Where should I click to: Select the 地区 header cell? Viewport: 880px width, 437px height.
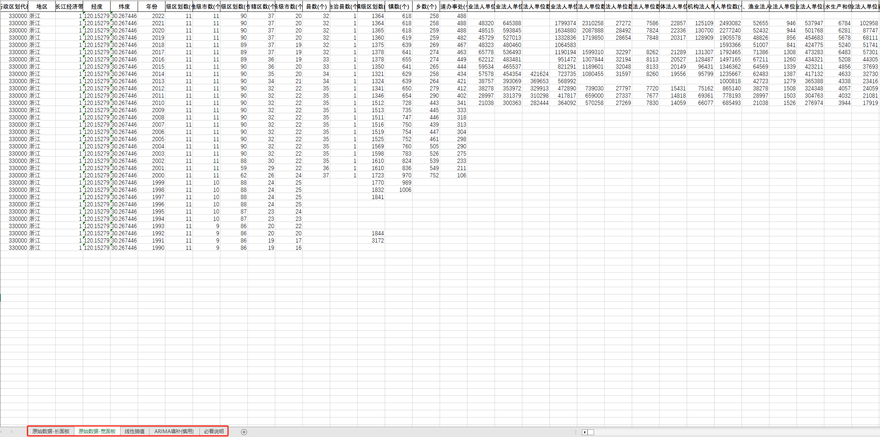tap(42, 6)
